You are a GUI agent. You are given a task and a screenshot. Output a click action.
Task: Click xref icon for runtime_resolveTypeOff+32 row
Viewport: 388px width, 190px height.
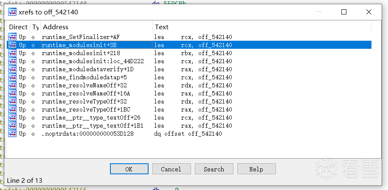tap(12, 101)
